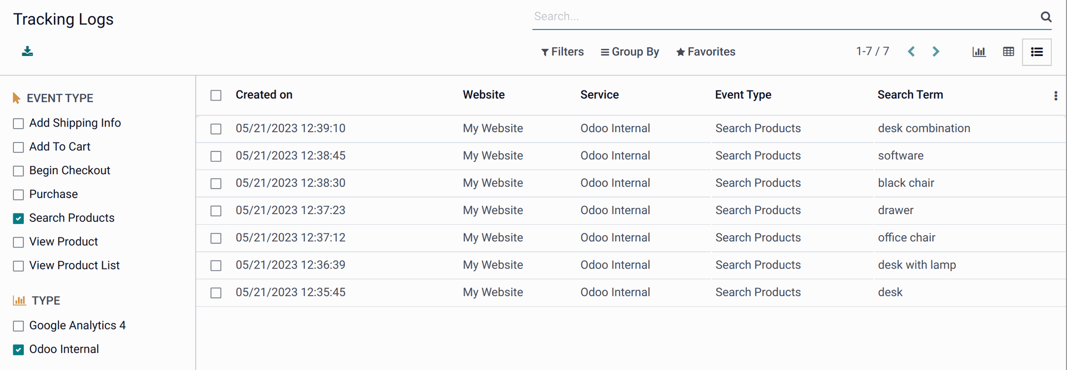Sort by Website column header
The width and height of the screenshot is (1067, 370).
483,95
